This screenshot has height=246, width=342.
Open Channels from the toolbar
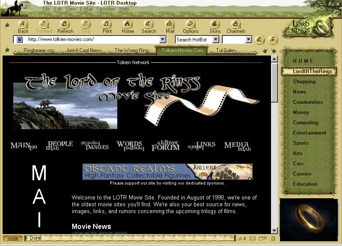tap(236, 24)
